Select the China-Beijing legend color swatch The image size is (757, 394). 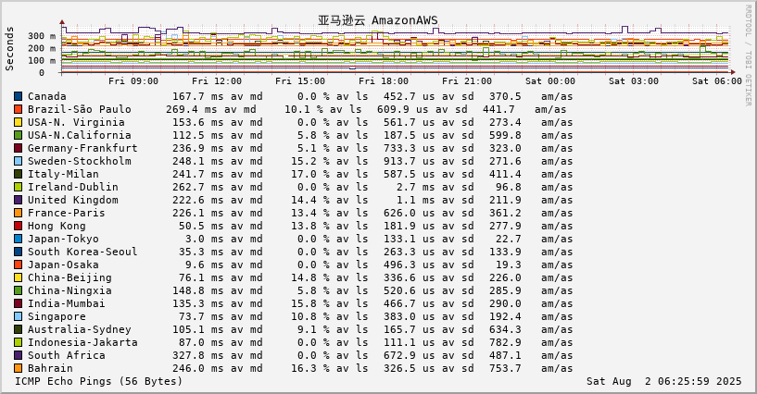18,277
